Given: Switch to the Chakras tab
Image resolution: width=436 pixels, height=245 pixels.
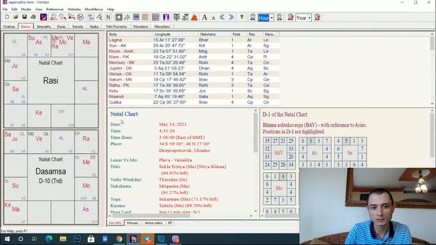Looking at the screenshot, I should (9, 27).
